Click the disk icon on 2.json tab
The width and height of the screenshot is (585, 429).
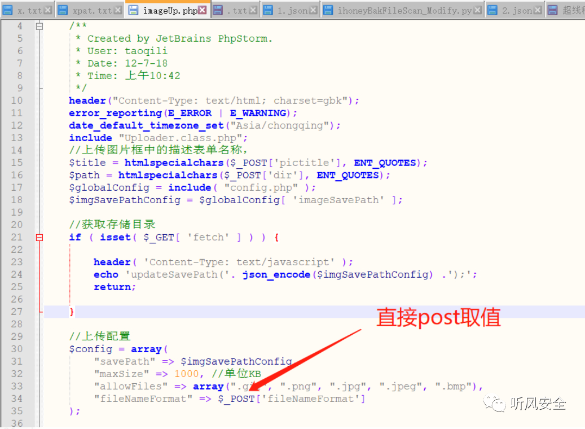[492, 11]
